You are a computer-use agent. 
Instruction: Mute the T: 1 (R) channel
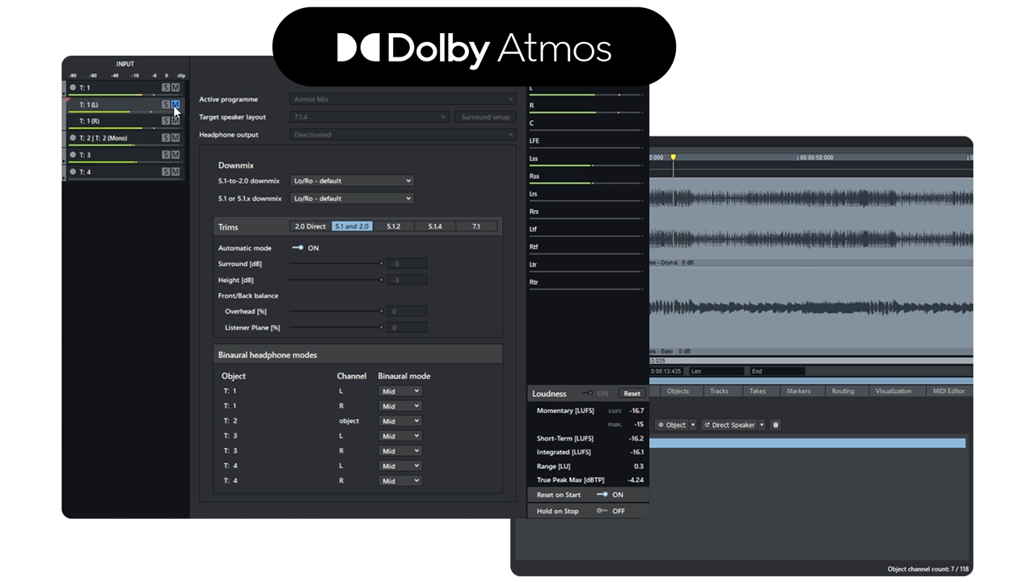(175, 120)
